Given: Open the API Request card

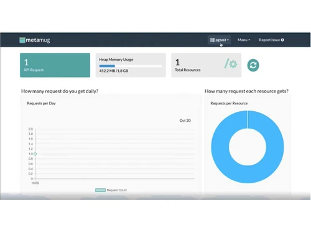Looking at the screenshot, I should pyautogui.click(x=55, y=65).
